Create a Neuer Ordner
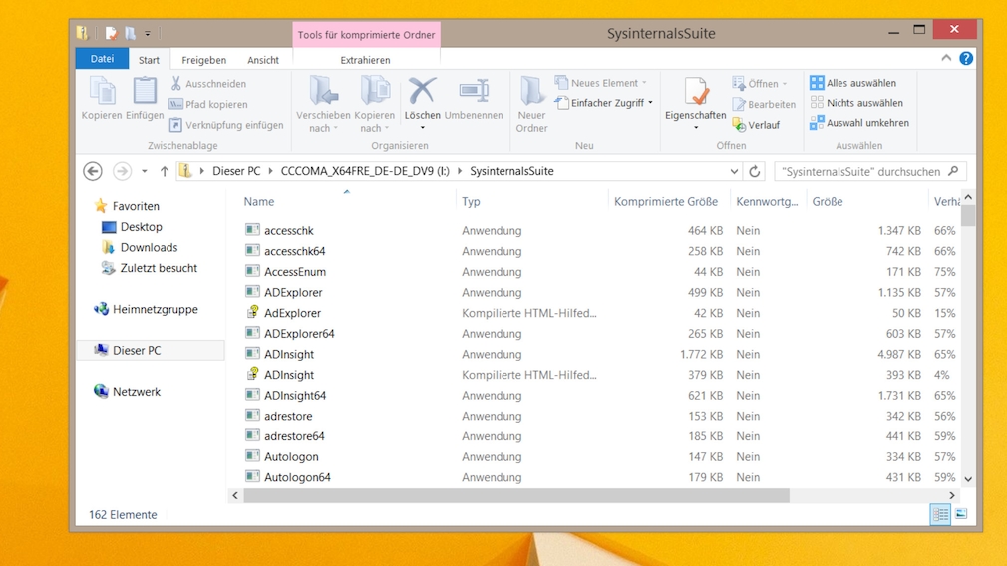The height and width of the screenshot is (566, 1007). [x=531, y=104]
